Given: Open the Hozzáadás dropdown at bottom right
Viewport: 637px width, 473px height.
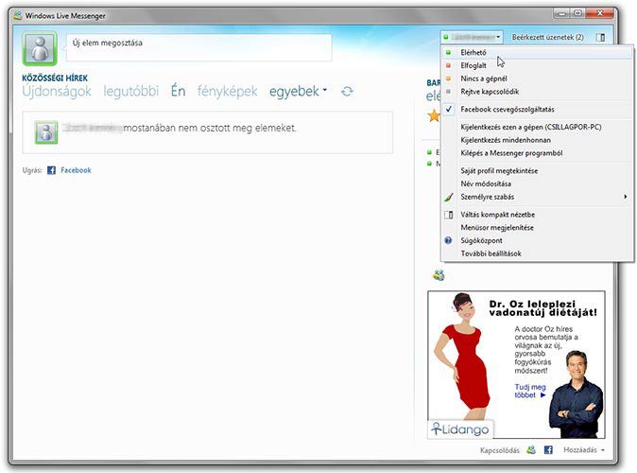Looking at the screenshot, I should pos(583,449).
